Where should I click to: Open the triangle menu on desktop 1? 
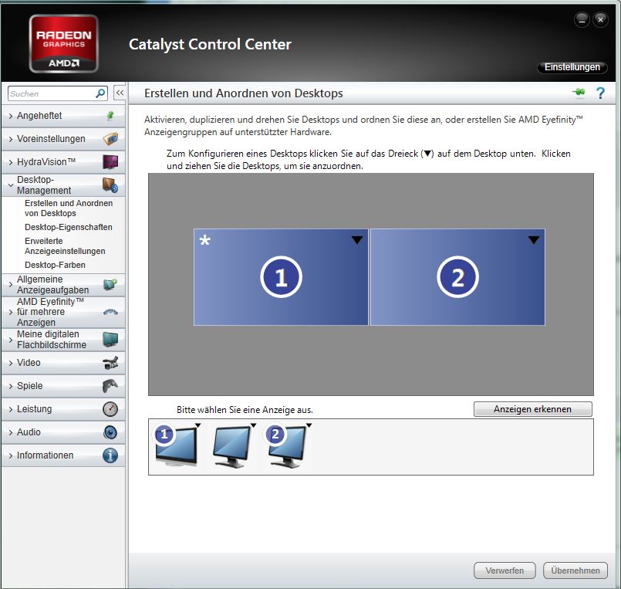[357, 240]
